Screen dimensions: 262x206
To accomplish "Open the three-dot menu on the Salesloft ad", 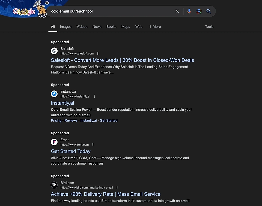I will coord(97,53).
